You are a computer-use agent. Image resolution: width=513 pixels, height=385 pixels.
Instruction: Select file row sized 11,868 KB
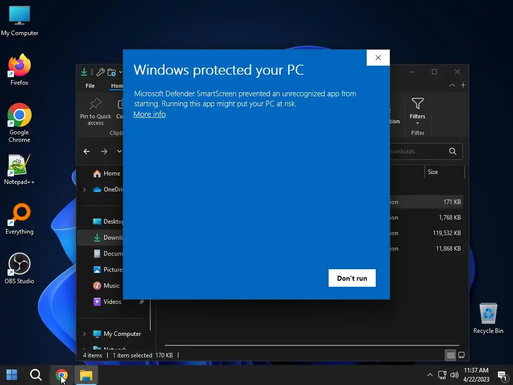426,249
